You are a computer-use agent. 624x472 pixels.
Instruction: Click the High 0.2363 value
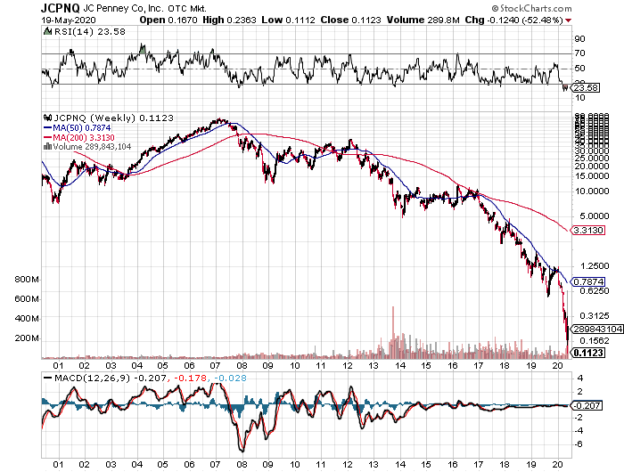tap(229, 20)
